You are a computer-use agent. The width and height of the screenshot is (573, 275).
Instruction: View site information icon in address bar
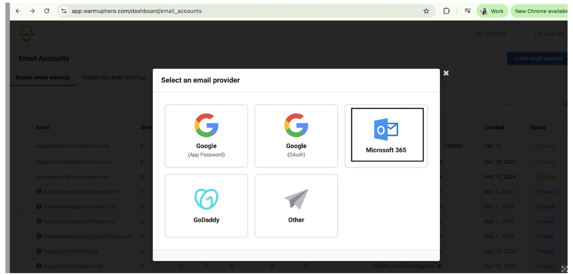[64, 11]
